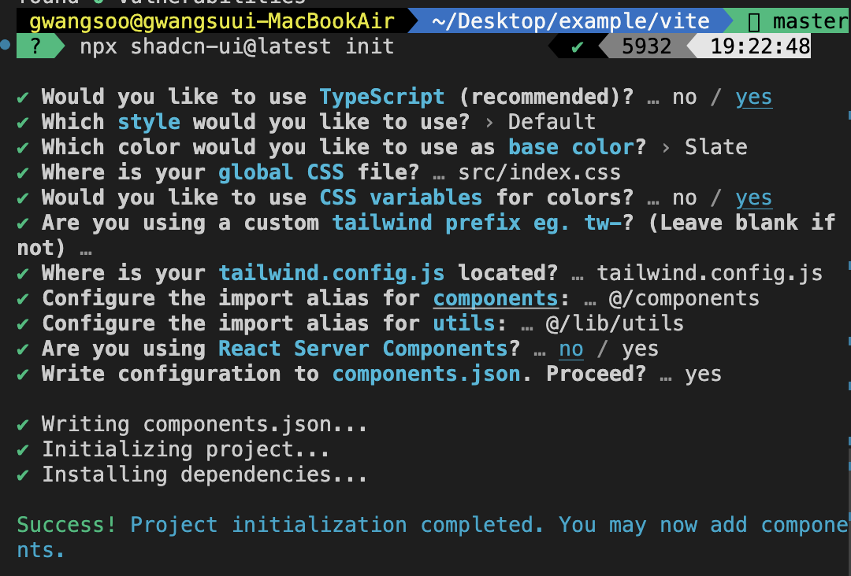Click the checkmark on the TypeScript question
The width and height of the screenshot is (851, 576).
23,98
